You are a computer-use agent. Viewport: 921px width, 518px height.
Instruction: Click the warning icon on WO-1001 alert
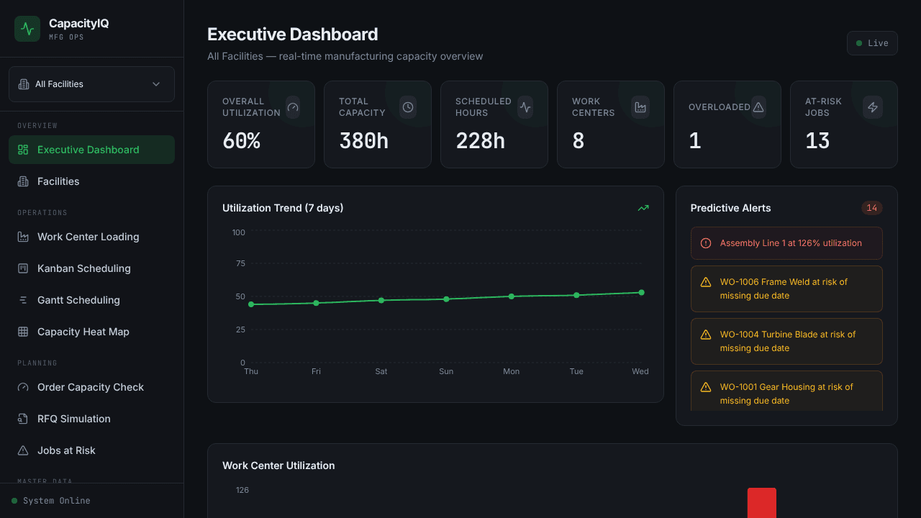coord(706,387)
